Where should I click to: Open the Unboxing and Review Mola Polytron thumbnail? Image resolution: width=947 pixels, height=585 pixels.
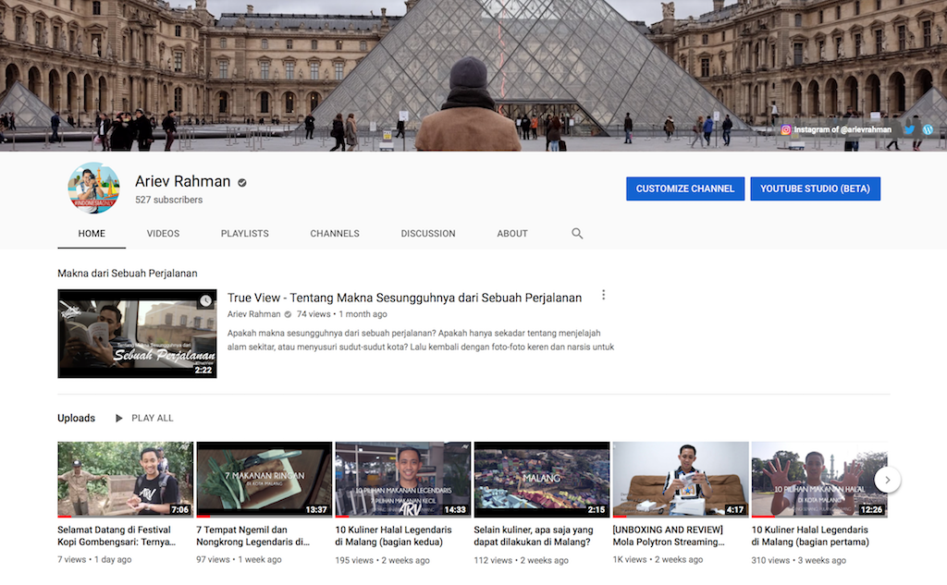tap(680, 479)
